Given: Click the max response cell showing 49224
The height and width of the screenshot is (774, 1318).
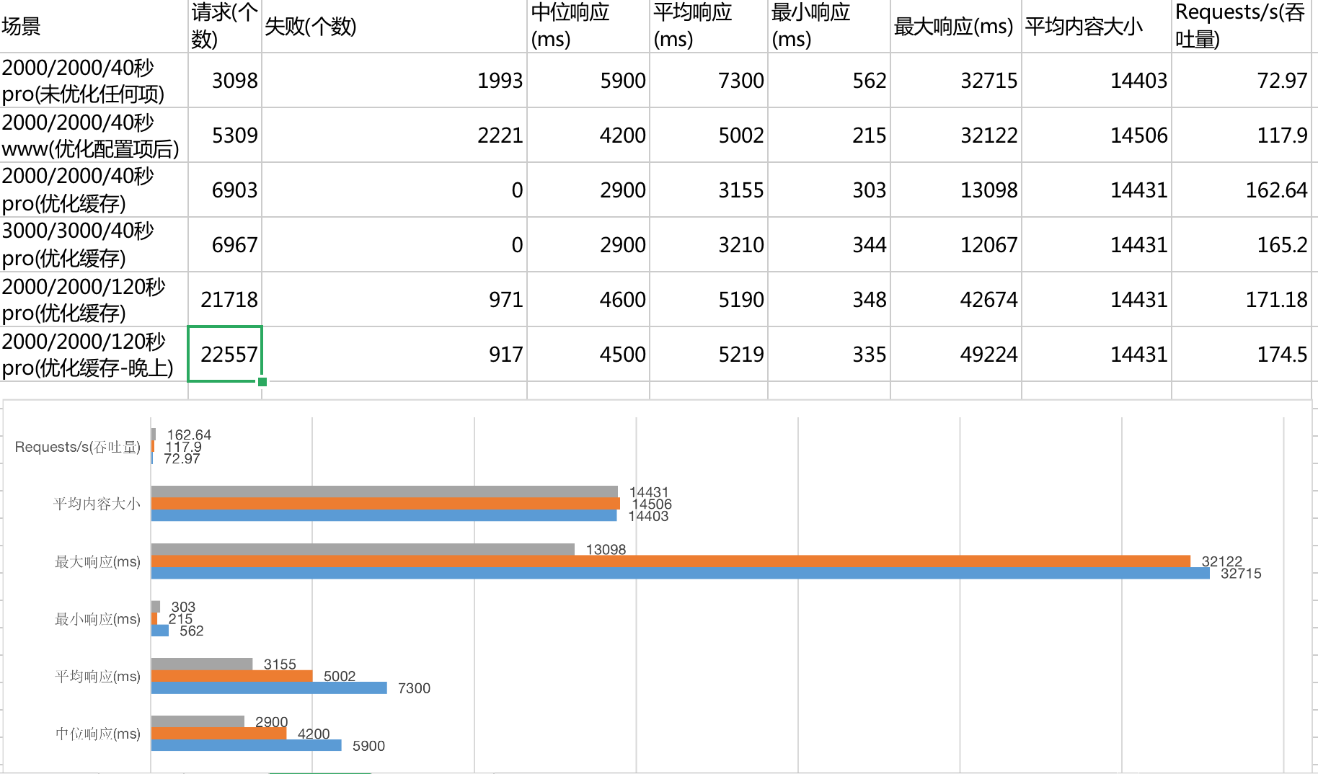Looking at the screenshot, I should 955,354.
